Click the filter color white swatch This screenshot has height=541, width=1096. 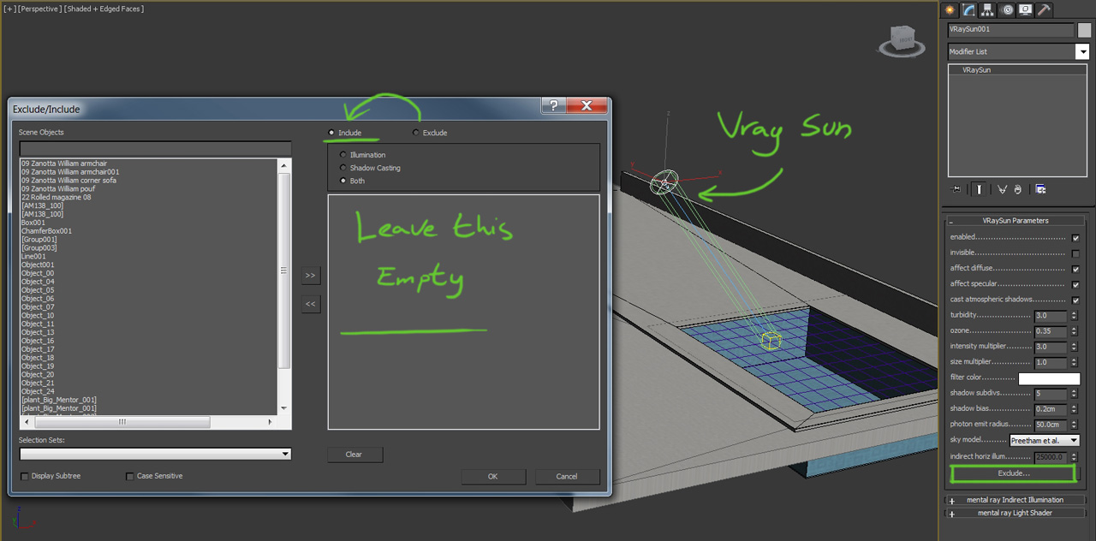pos(1049,378)
